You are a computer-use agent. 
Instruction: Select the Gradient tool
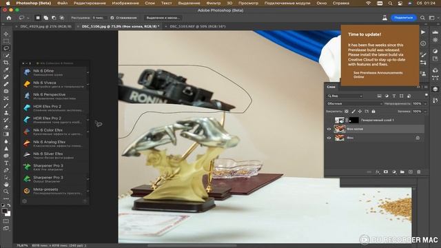coord(6,134)
